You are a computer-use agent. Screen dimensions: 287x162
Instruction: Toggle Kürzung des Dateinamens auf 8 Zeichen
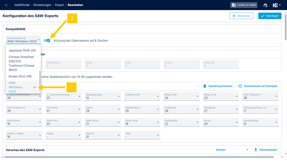tap(47, 40)
